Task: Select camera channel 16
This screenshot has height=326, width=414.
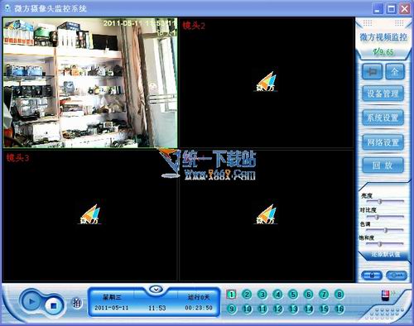Action: 339,309
